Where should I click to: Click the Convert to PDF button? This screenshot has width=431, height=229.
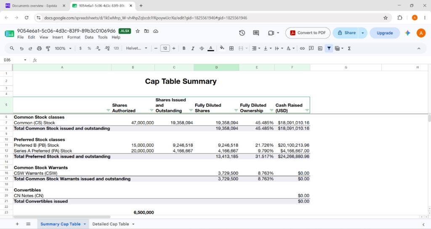(x=308, y=33)
